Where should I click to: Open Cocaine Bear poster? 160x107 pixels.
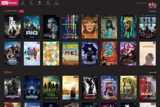90,88
